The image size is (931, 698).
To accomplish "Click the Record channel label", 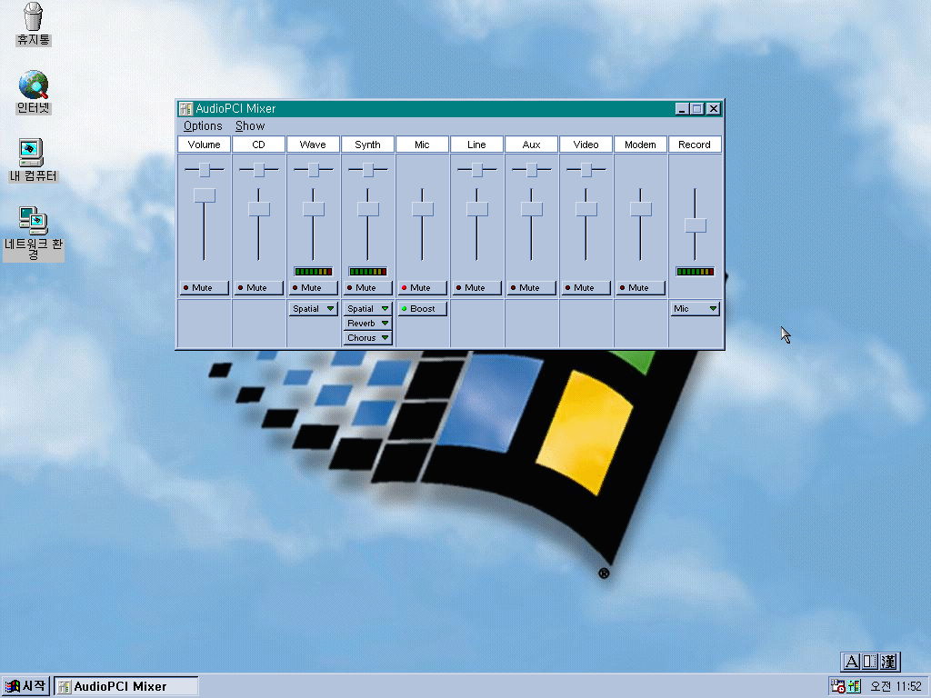I will click(696, 145).
